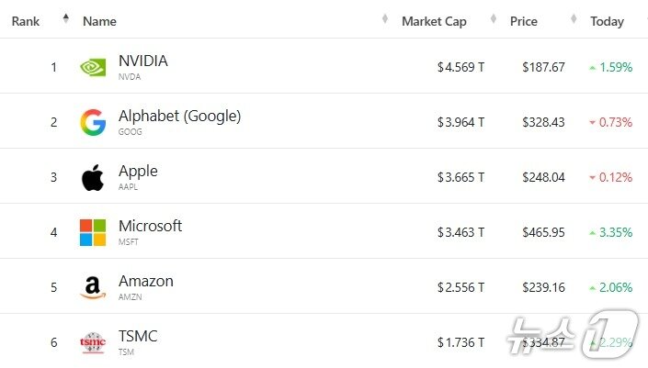The image size is (648, 368).
Task: Open the Microsoft company name link
Action: (x=150, y=227)
